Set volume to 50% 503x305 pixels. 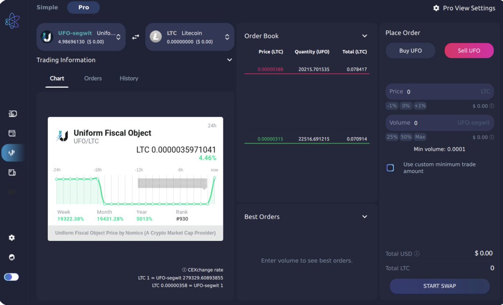click(406, 137)
